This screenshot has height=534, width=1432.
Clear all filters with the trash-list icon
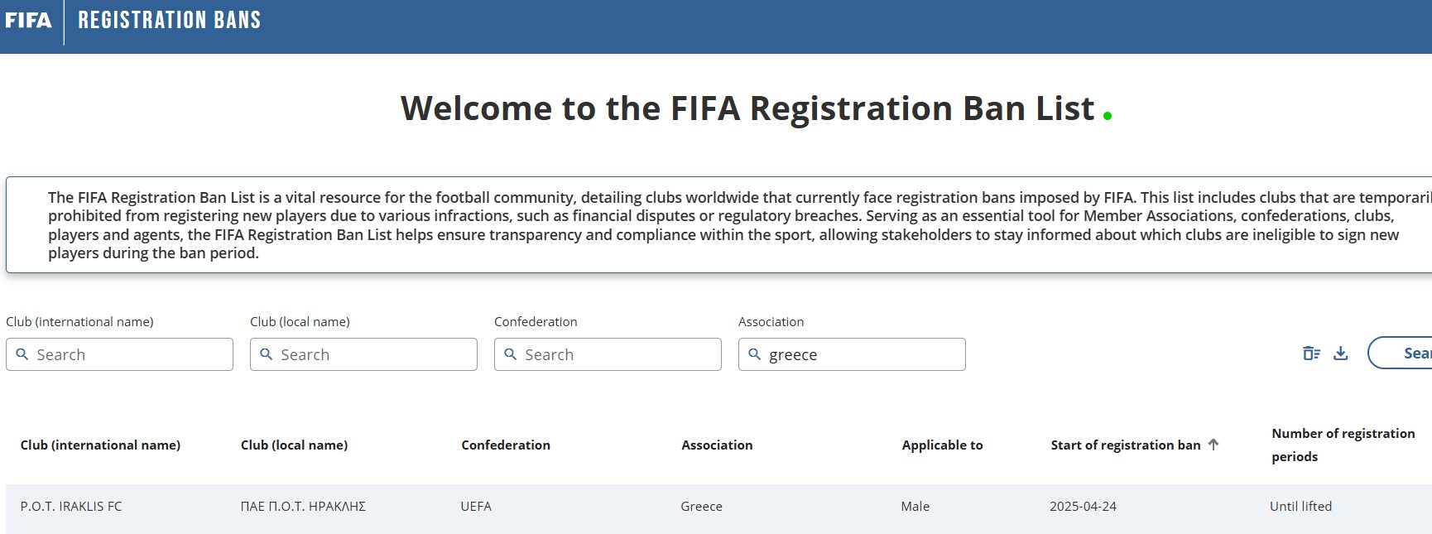(1311, 354)
